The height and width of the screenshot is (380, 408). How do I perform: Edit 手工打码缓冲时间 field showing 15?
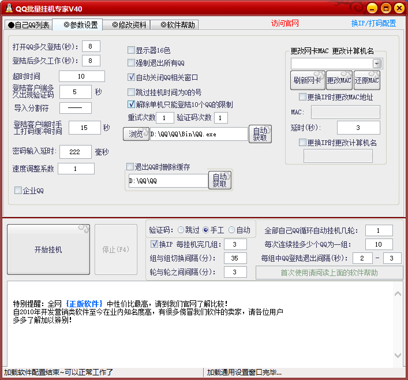click(85, 128)
